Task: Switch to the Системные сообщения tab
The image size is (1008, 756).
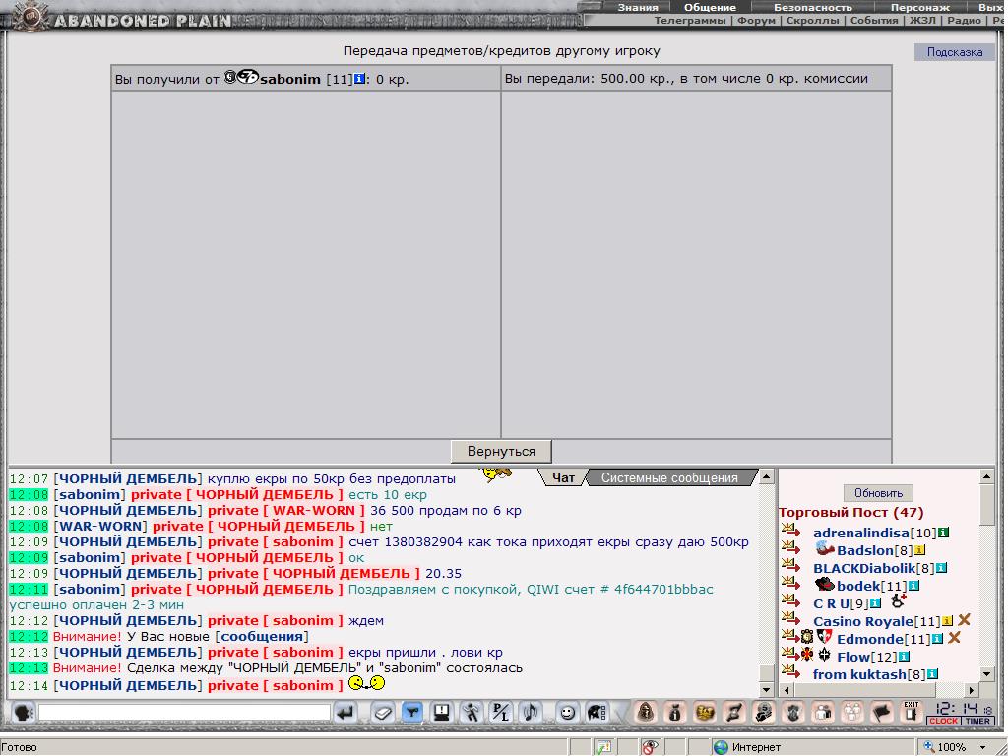Action: (669, 477)
